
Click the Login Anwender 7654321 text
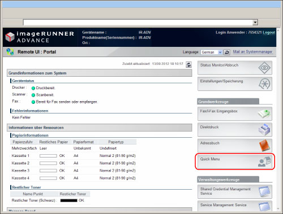coord(239,32)
